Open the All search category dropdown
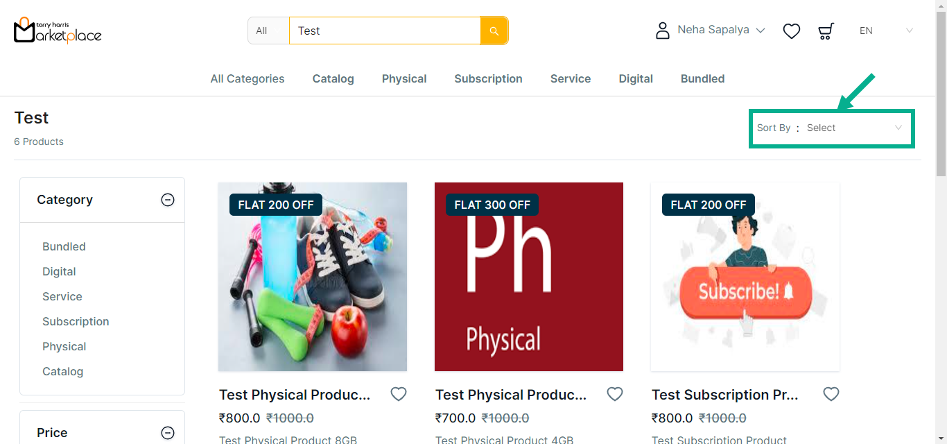Screen dimensions: 947x444 pos(268,31)
